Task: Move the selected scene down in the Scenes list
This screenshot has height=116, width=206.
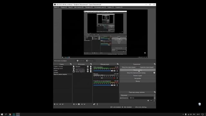Action: coord(63,104)
